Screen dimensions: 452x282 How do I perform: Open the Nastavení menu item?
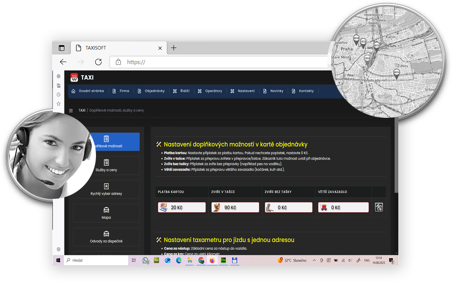click(242, 91)
